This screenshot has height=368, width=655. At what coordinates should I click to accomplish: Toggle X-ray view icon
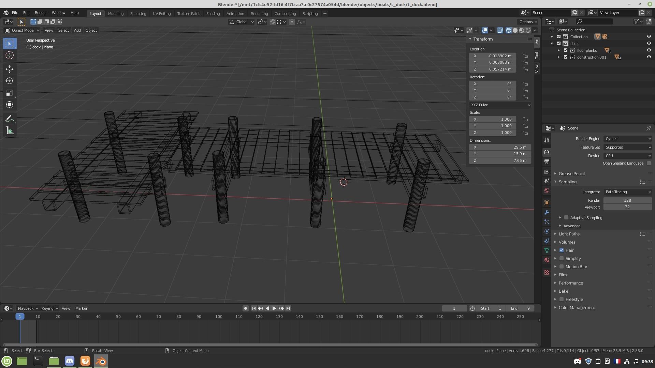click(500, 30)
